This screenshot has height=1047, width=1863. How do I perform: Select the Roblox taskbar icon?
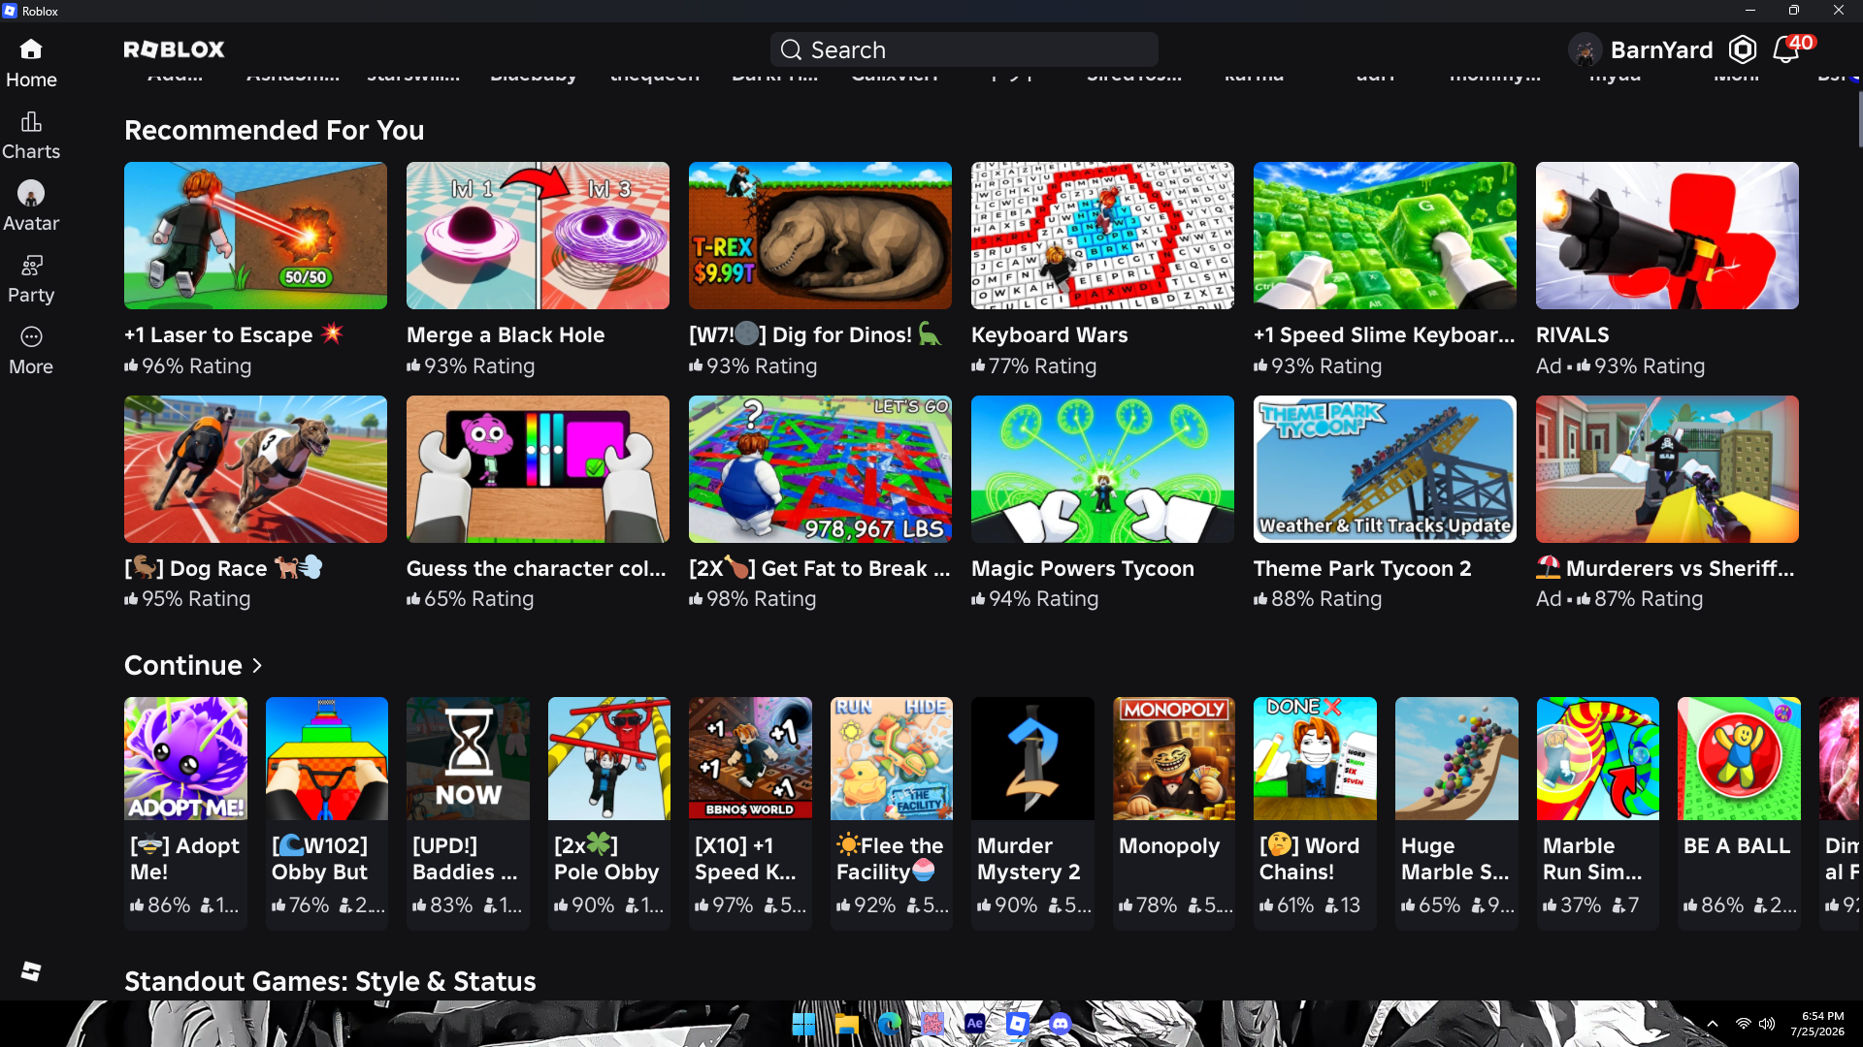[x=1018, y=1024]
